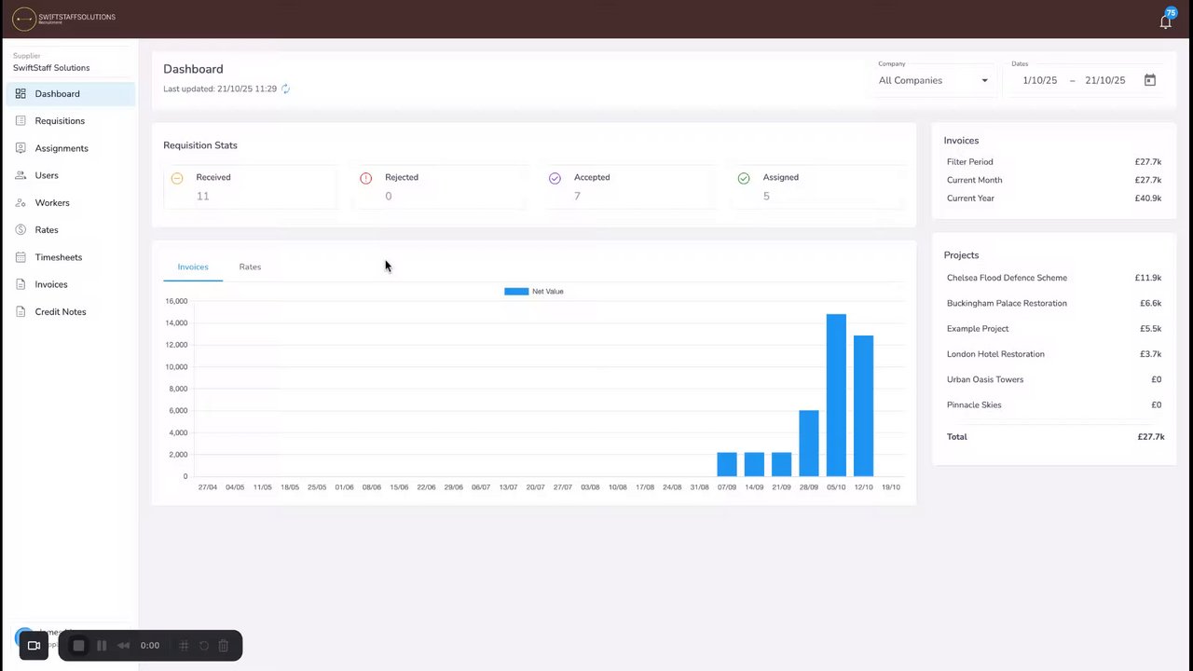Select the Invoices chart tab
The width and height of the screenshot is (1193, 671).
193,267
